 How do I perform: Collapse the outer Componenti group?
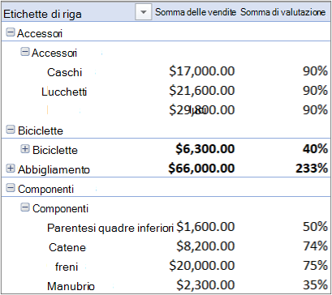pos(11,188)
